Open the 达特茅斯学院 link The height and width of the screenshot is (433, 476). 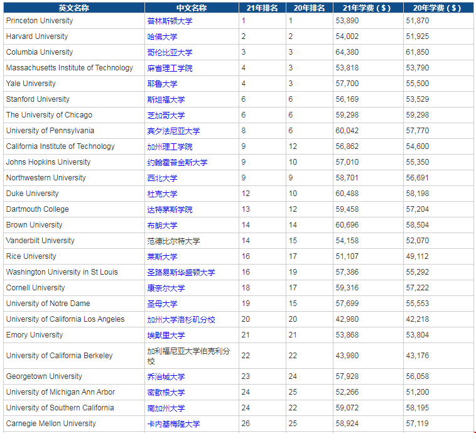click(170, 210)
